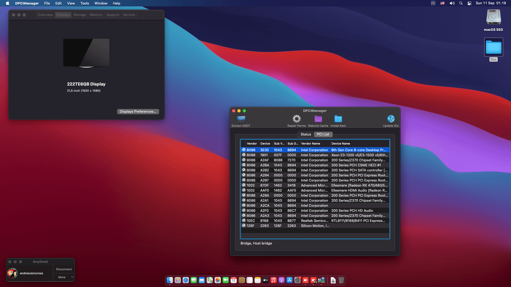Open the macOS SSD drive icon
This screenshot has height=287, width=511.
pos(493,18)
